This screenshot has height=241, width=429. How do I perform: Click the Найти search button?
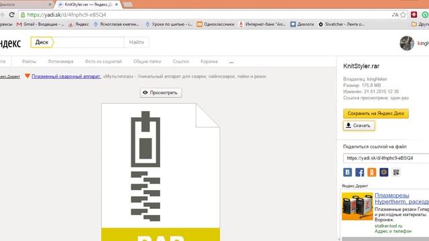137,42
